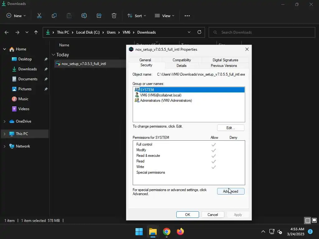Image resolution: width=319 pixels, height=239 pixels.
Task: Click Users breadcrumb in address bar
Action: click(111, 32)
